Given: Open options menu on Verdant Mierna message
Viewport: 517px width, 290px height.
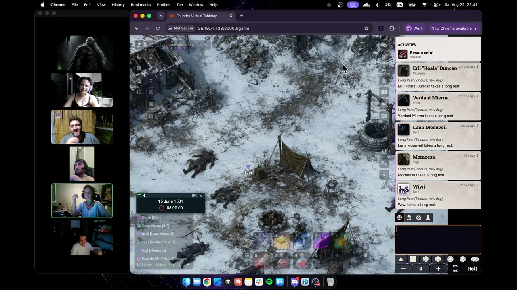Looking at the screenshot, I should 477,97.
